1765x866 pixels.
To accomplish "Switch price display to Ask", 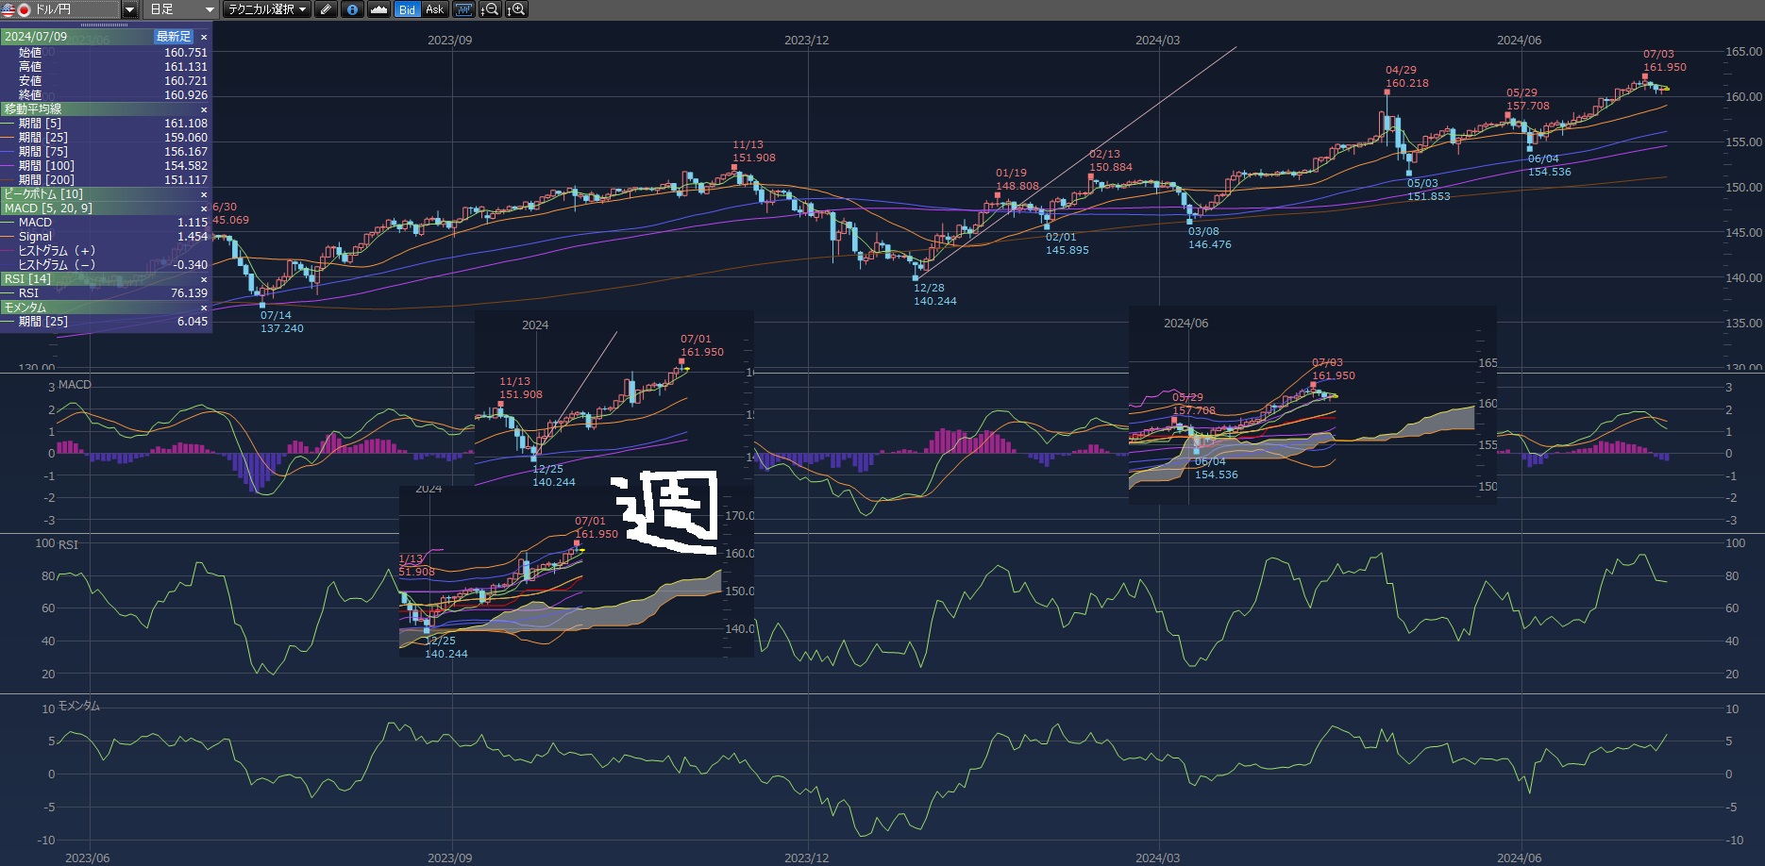I will point(434,9).
